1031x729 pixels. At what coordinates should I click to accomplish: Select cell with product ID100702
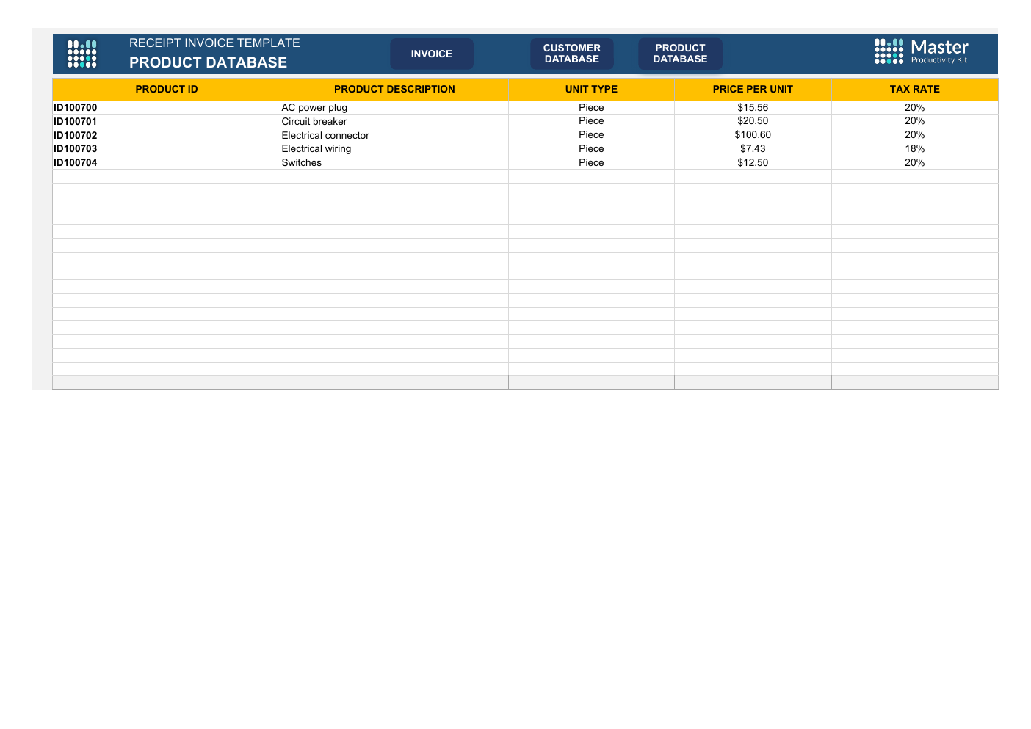(x=167, y=135)
